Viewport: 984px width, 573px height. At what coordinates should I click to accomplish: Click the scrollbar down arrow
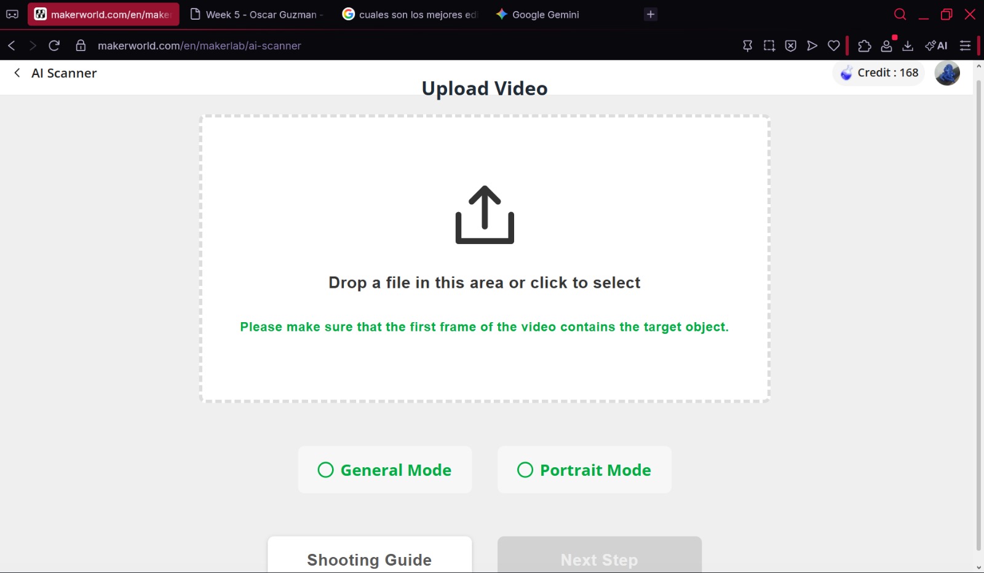979,567
